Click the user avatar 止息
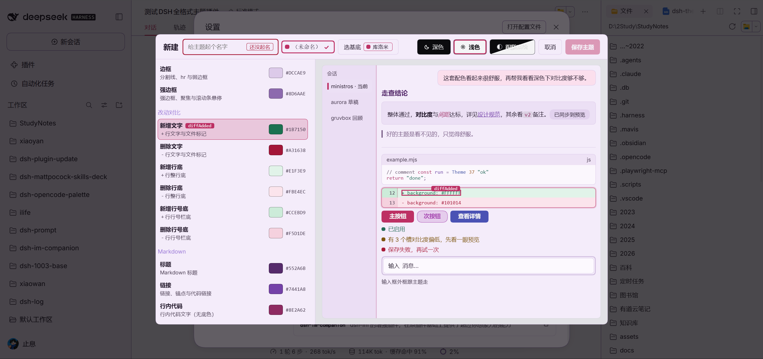Screen dimensions: 763x359 [x=13, y=344]
